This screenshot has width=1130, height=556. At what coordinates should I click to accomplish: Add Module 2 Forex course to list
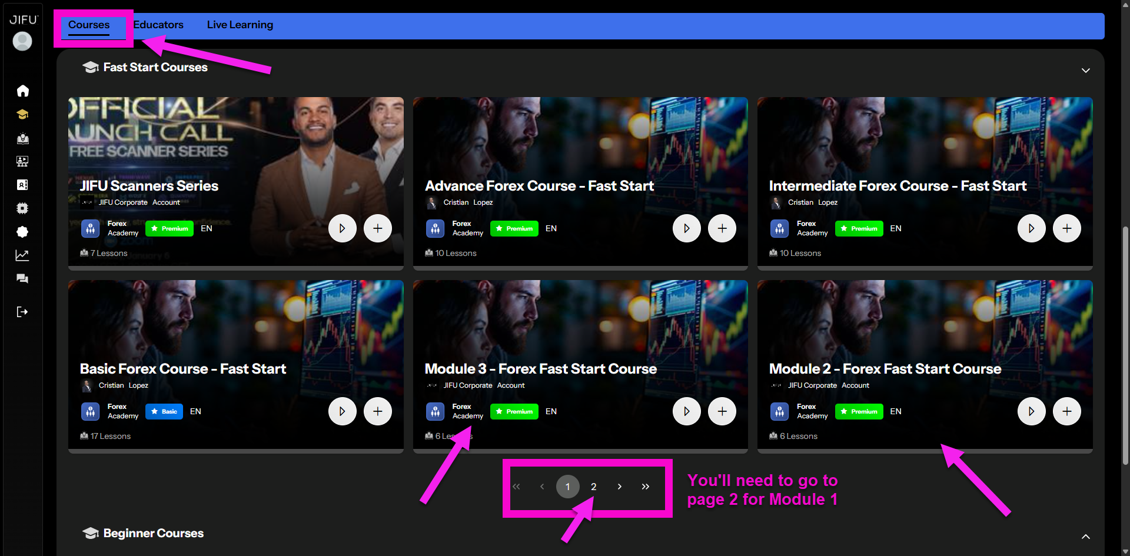click(x=1066, y=411)
